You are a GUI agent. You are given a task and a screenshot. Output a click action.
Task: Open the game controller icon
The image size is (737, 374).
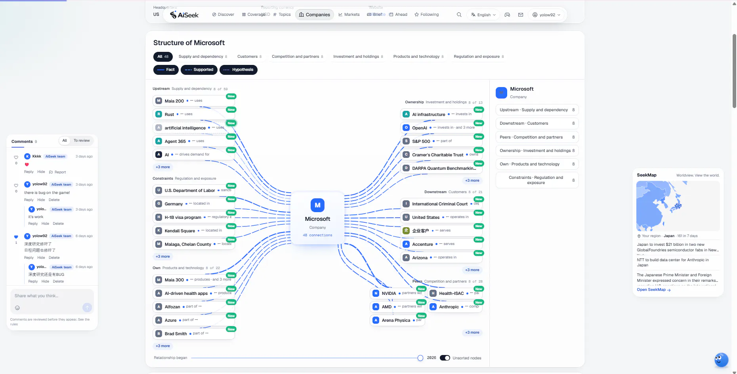point(507,15)
